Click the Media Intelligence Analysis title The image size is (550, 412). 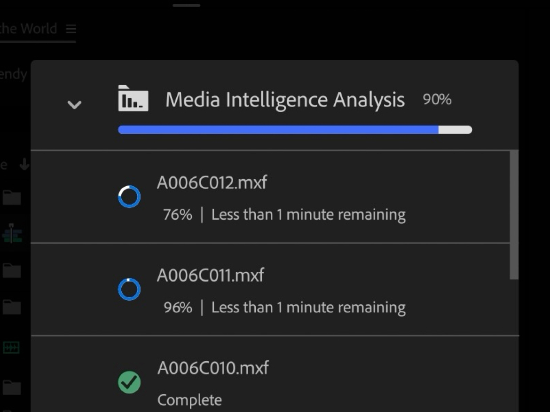285,100
